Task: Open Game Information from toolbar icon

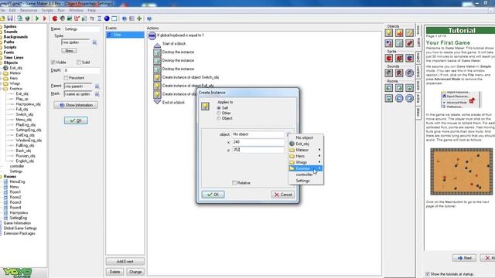Action: [x=125, y=19]
